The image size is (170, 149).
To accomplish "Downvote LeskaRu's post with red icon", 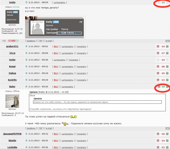I will click(158, 147).
